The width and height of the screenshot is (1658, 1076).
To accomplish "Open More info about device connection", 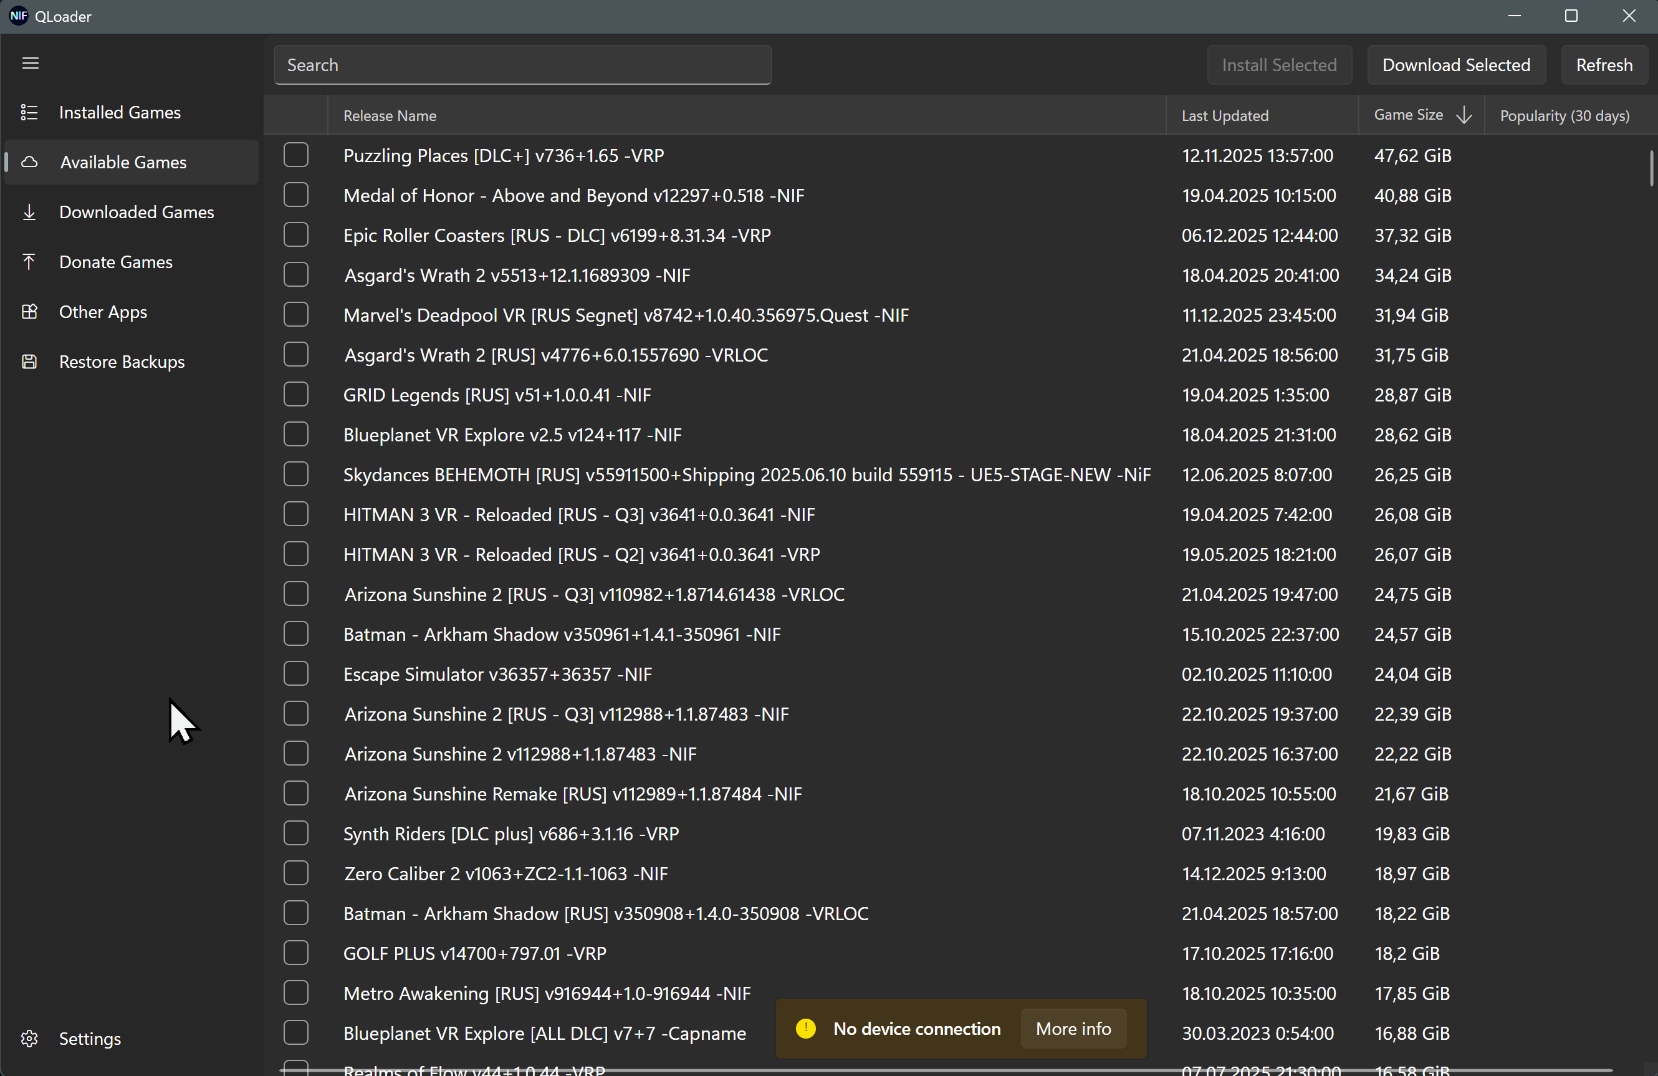I will (x=1073, y=1029).
